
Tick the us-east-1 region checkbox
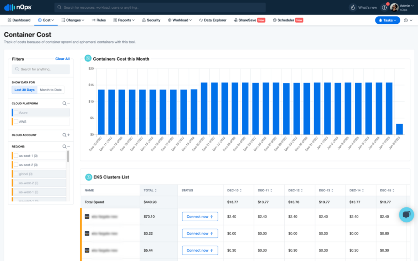(16, 156)
